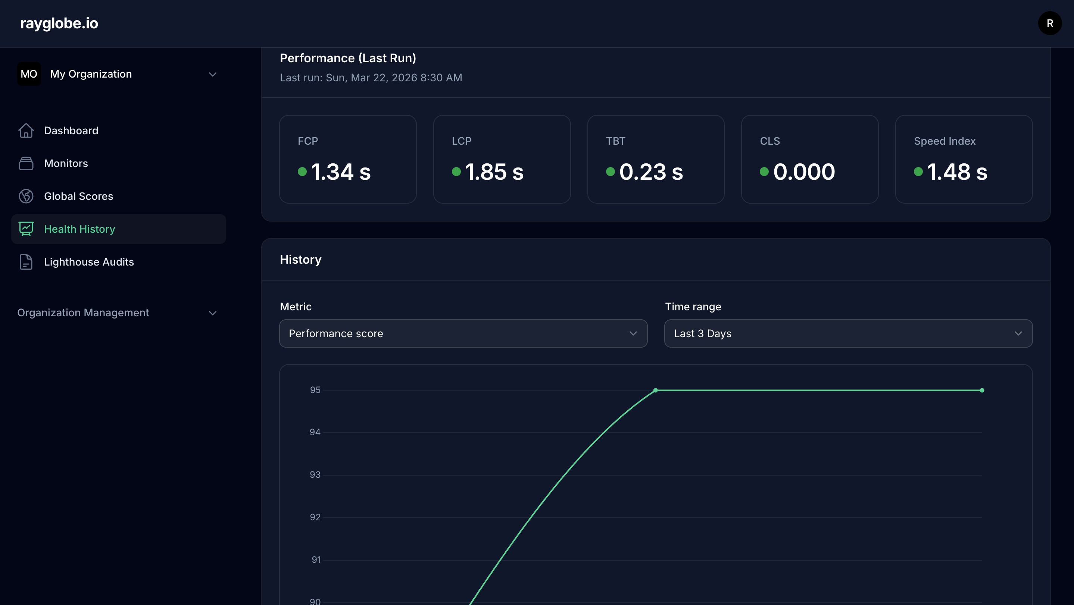
Task: Click the Lighthouse Audits document icon
Action: (x=26, y=262)
